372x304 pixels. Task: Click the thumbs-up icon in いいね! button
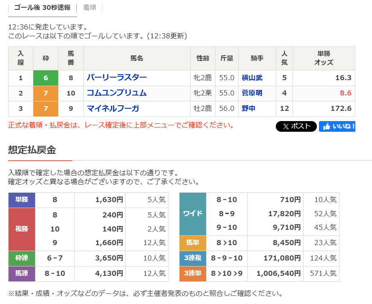(x=326, y=127)
